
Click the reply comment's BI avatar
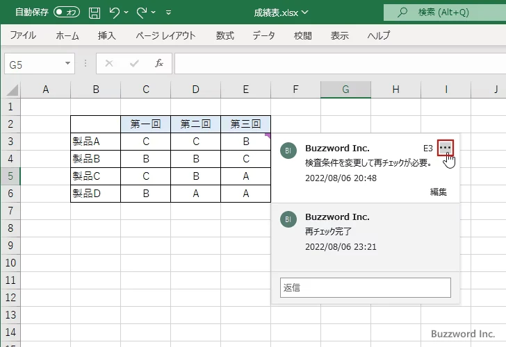click(288, 219)
